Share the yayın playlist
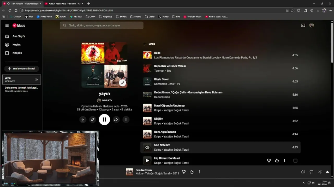 click(116, 119)
